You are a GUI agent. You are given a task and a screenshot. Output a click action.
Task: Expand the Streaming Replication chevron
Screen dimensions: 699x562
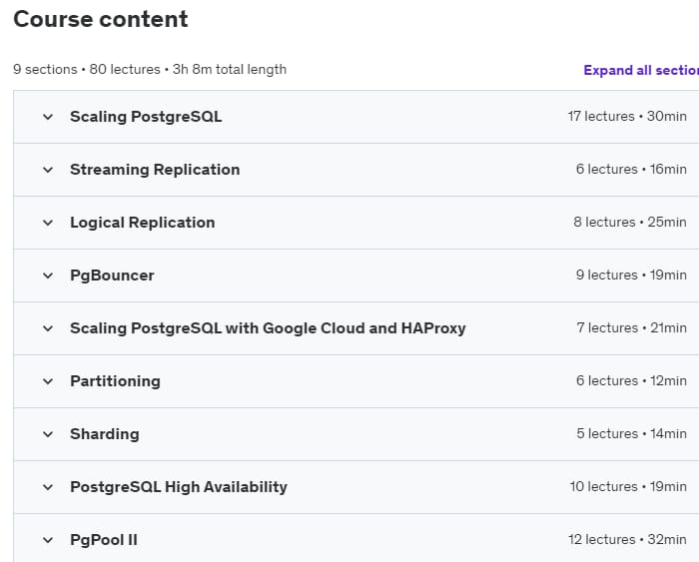[48, 170]
